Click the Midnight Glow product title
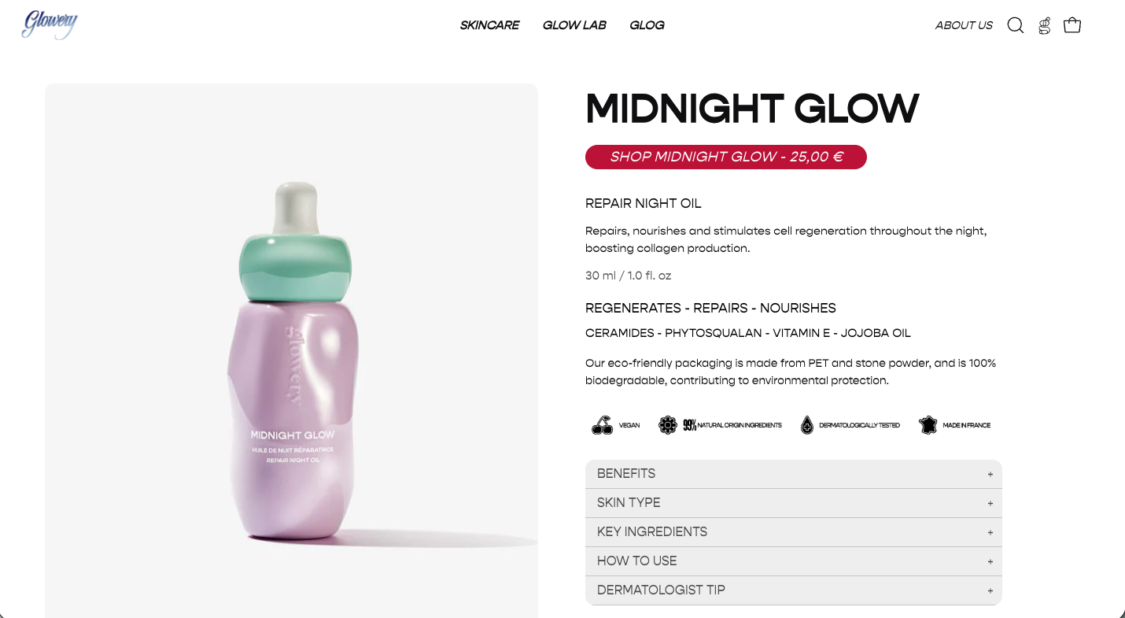The height and width of the screenshot is (618, 1125). tap(752, 109)
